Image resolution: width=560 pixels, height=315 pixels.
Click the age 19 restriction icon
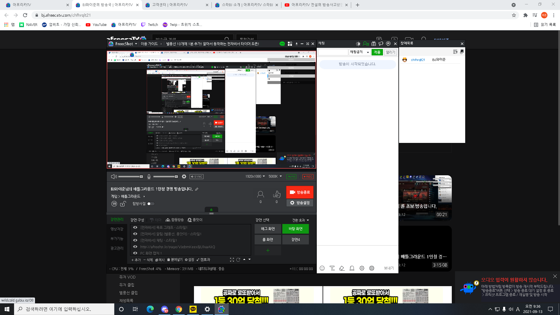[x=114, y=204]
